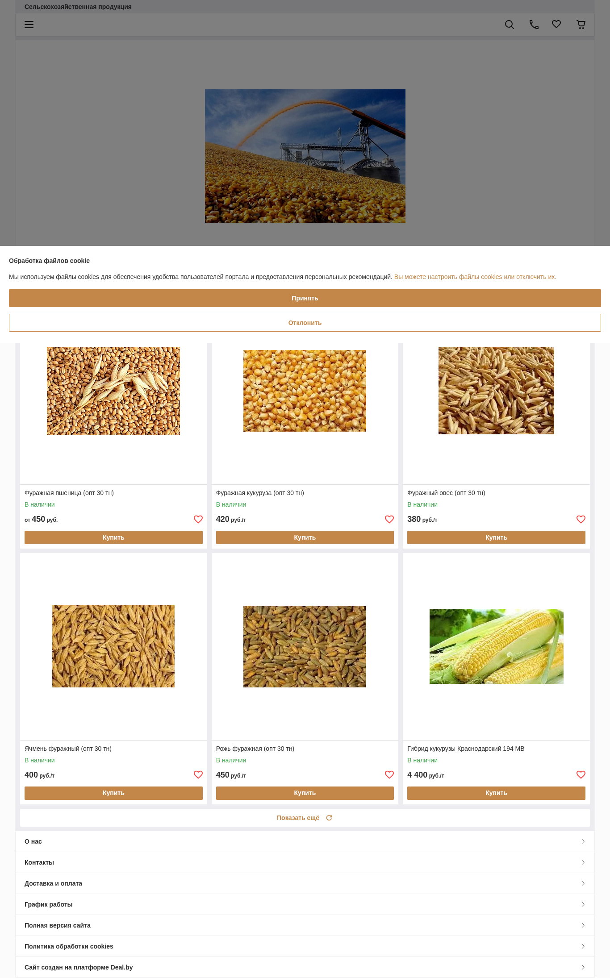
Task: Add Фуражный овес to favorites
Action: click(x=581, y=519)
